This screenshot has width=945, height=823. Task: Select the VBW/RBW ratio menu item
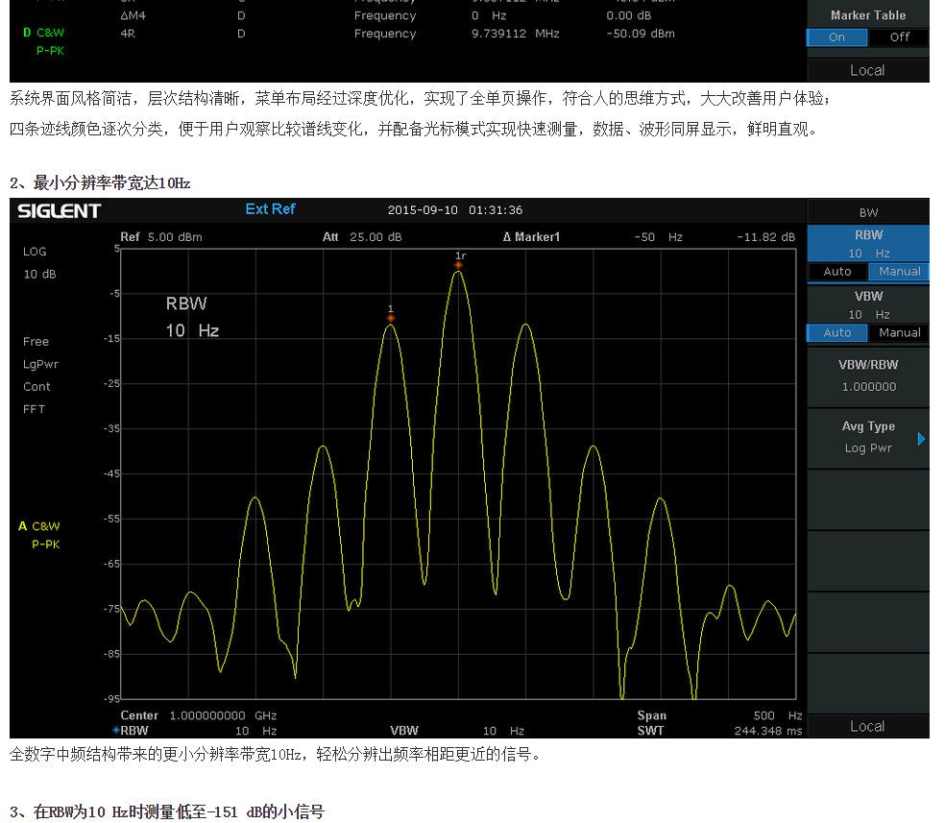[x=867, y=375]
